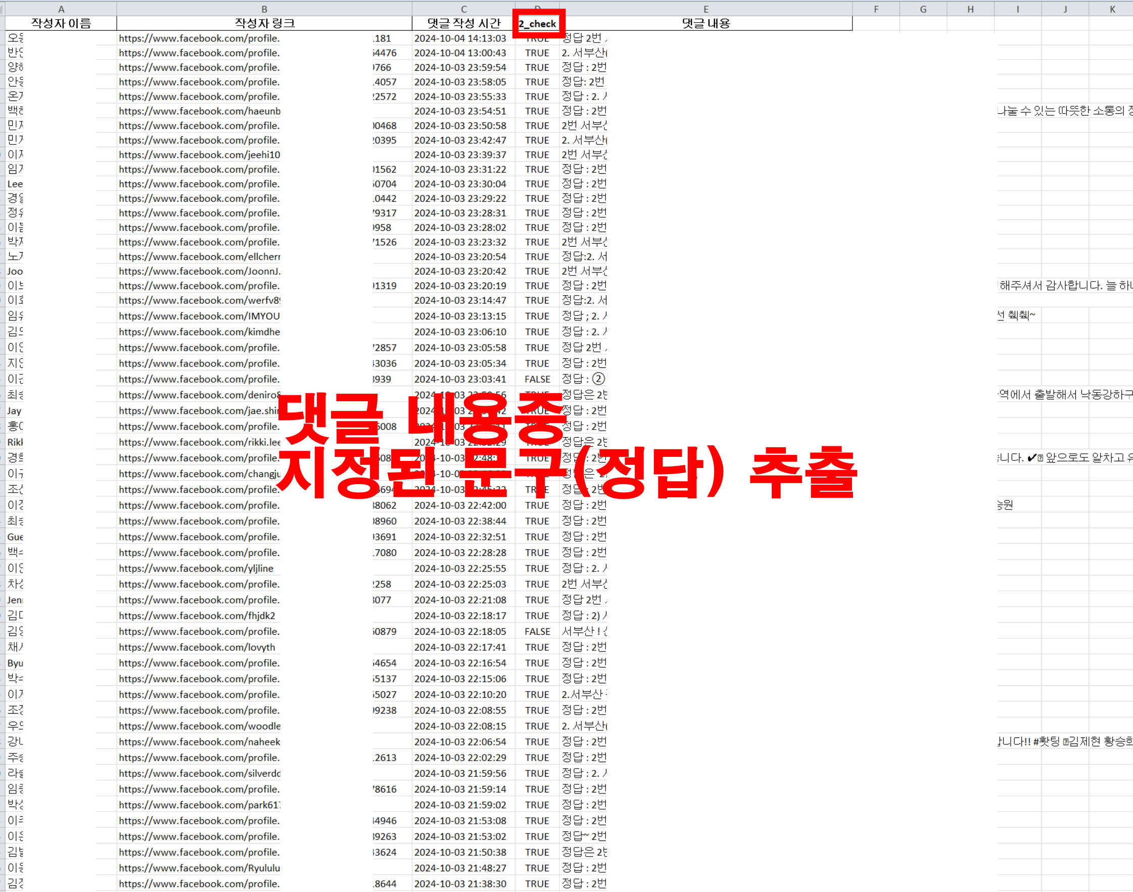The width and height of the screenshot is (1133, 892).
Task: Click the facebook.com/lovyth link
Action: click(x=197, y=647)
